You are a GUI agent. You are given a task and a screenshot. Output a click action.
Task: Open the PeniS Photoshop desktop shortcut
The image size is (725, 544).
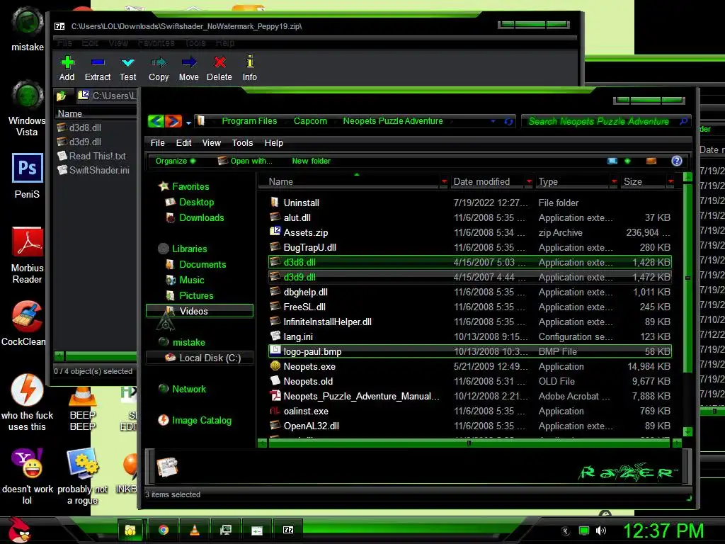click(x=28, y=176)
